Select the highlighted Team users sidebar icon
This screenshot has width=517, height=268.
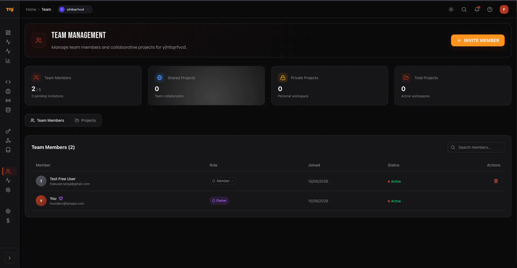tap(8, 171)
